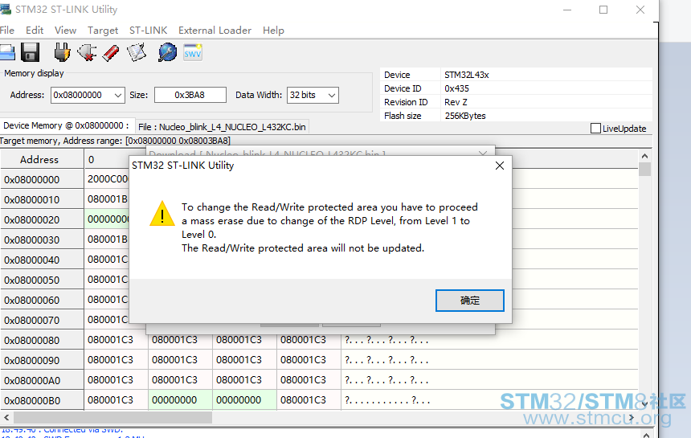Viewport: 691px width, 438px height.
Task: Minimize the ST-LINK Utility window
Action: [x=567, y=10]
